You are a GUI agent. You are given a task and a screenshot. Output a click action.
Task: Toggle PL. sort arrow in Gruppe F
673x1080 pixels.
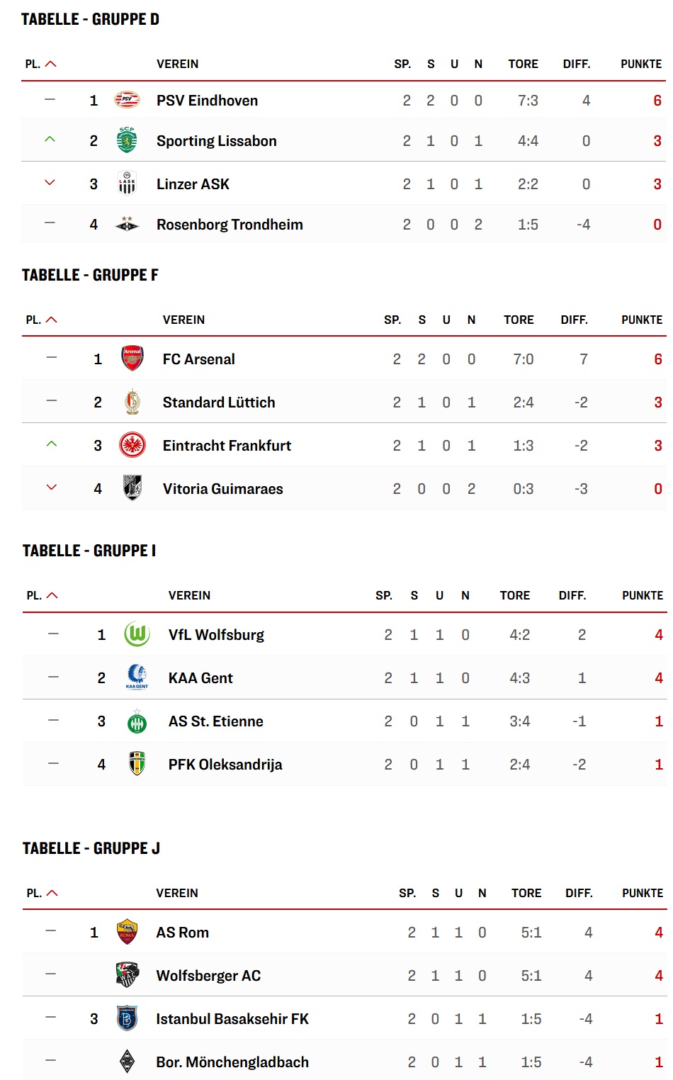tap(51, 320)
